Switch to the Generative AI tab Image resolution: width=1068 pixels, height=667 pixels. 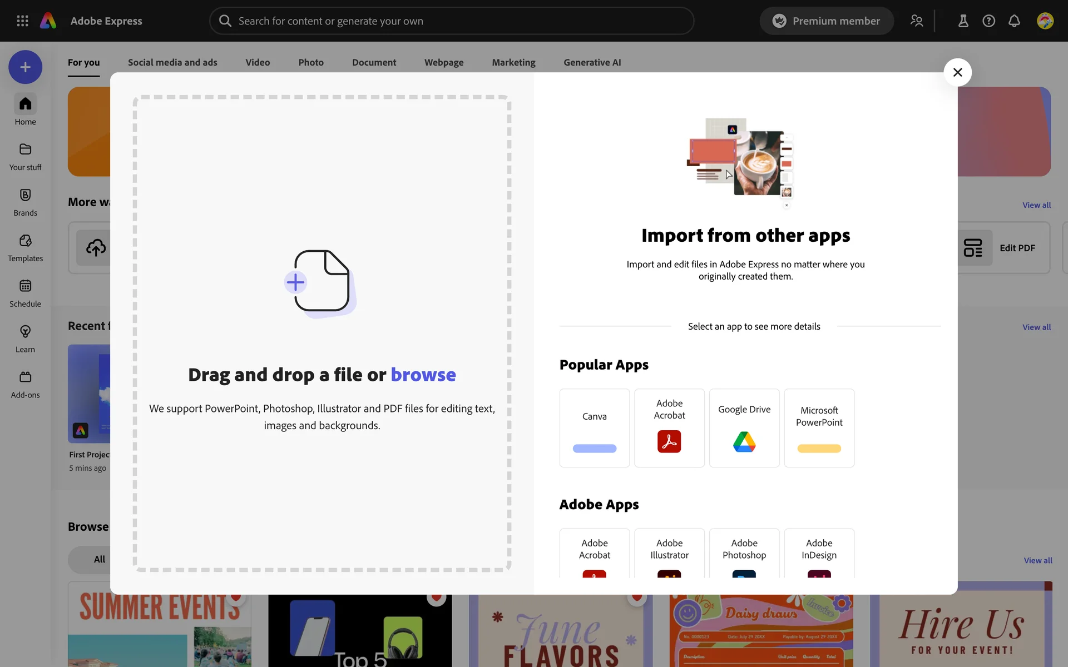coord(592,62)
